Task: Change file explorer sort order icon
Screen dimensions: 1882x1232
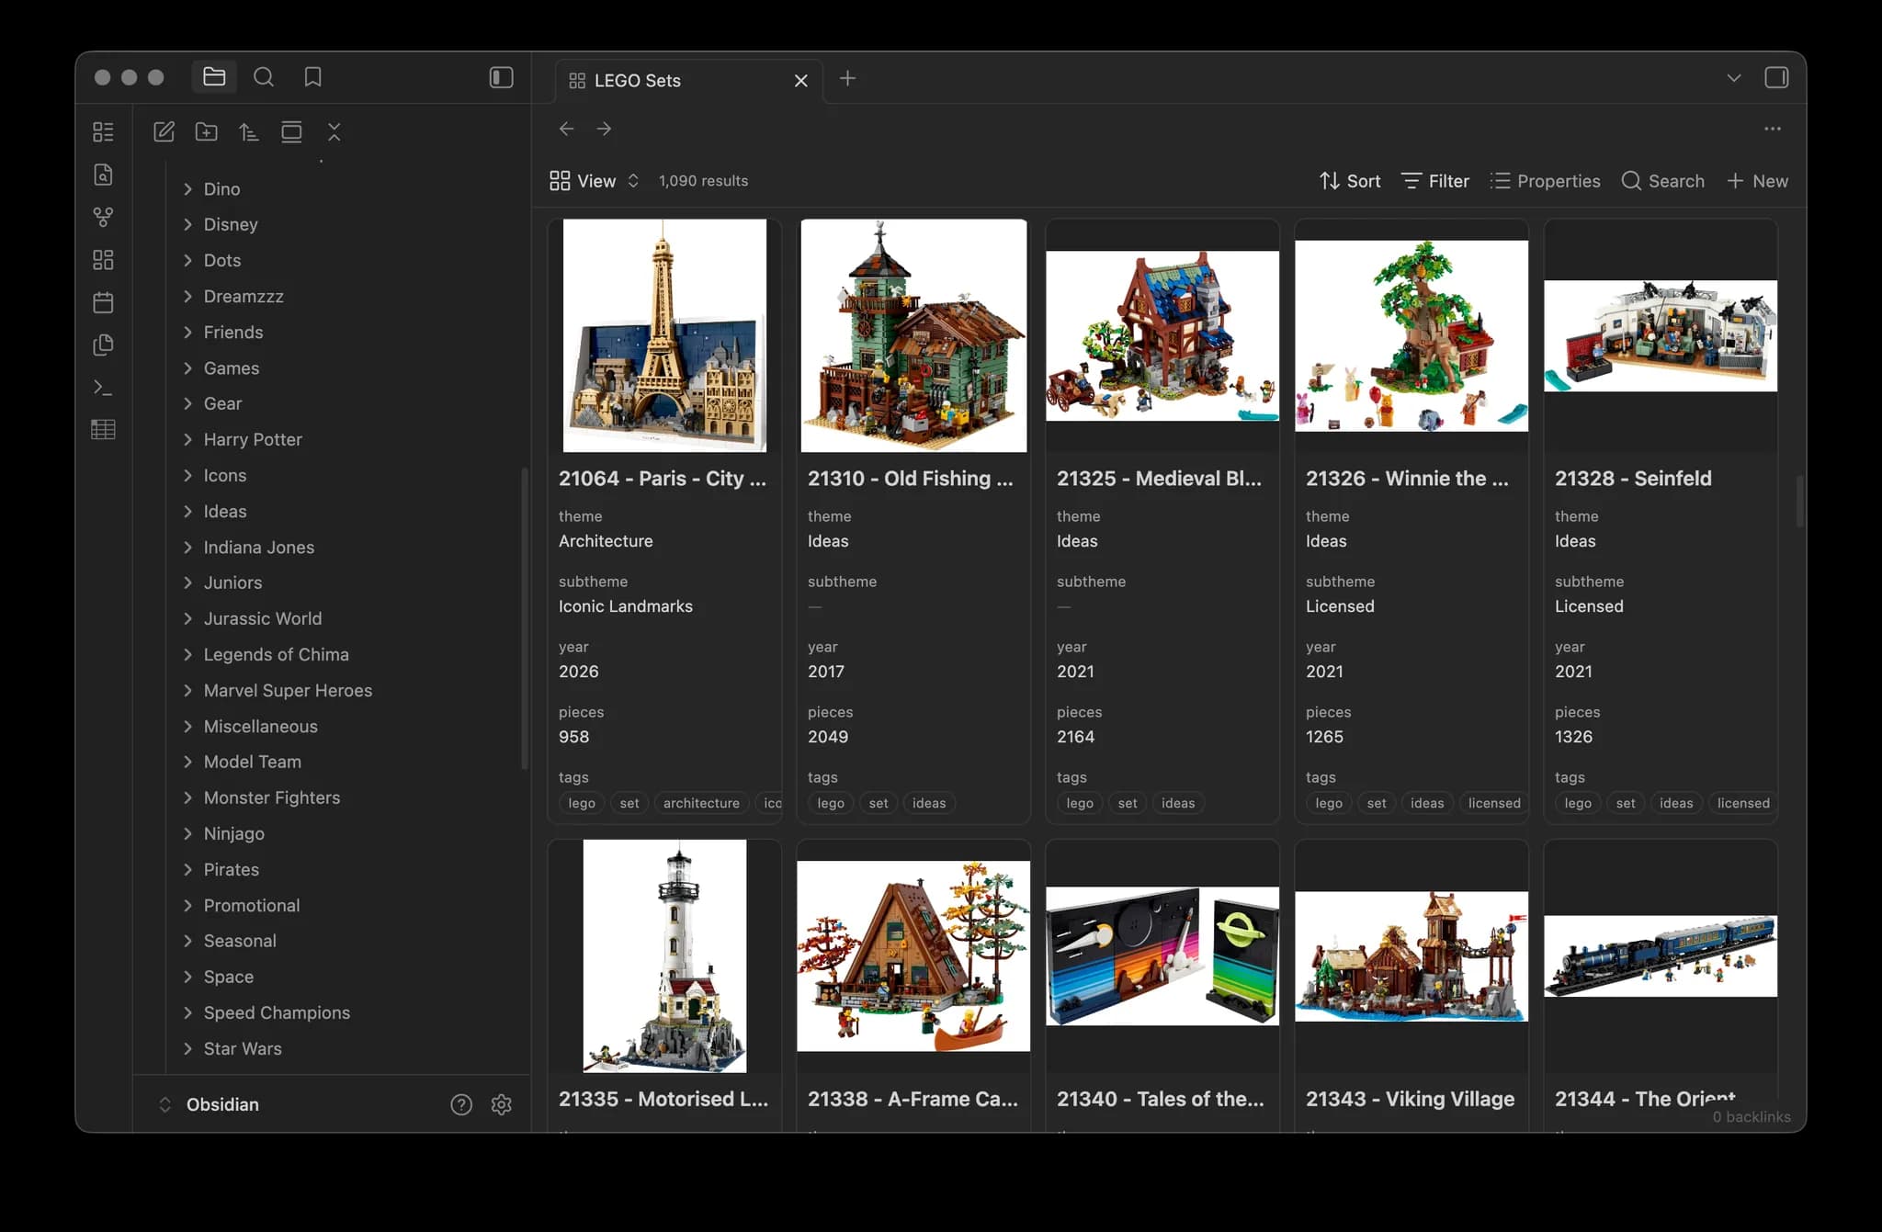Action: click(x=249, y=131)
